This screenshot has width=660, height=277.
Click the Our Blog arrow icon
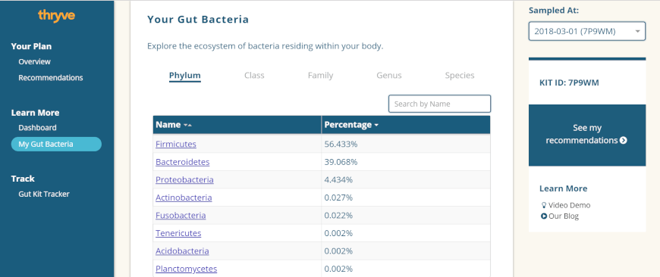click(x=544, y=216)
